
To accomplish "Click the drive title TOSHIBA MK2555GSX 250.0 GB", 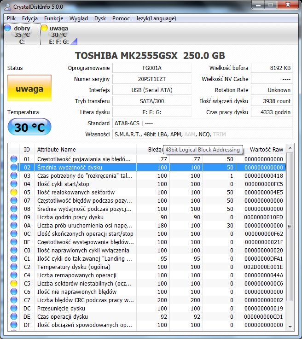I will 150,56.
